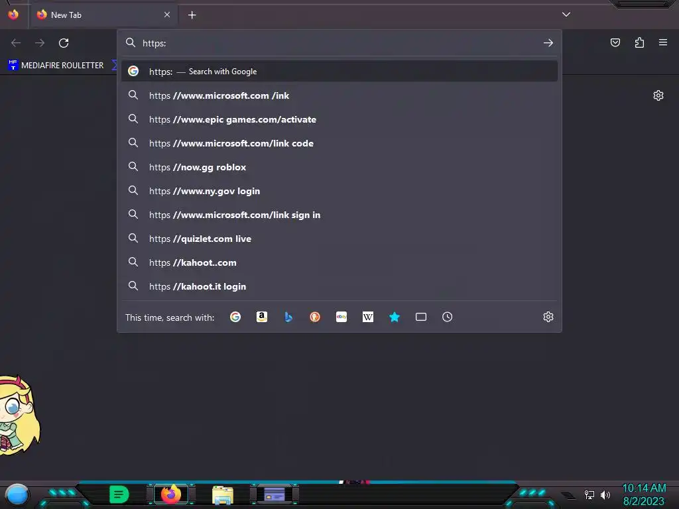Open new tab personalize gear icon
Screen dimensions: 679x509
pos(658,95)
